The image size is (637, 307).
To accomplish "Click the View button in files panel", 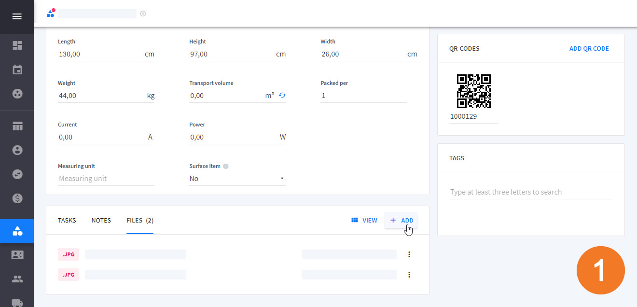I will click(x=364, y=221).
